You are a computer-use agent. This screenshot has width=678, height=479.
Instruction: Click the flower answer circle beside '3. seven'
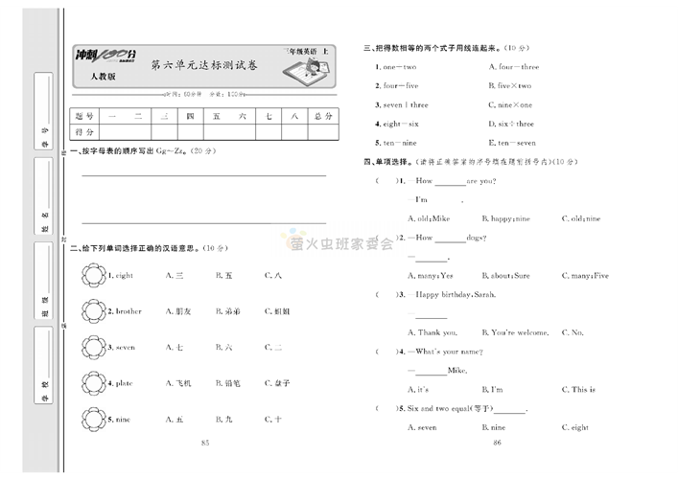(93, 347)
